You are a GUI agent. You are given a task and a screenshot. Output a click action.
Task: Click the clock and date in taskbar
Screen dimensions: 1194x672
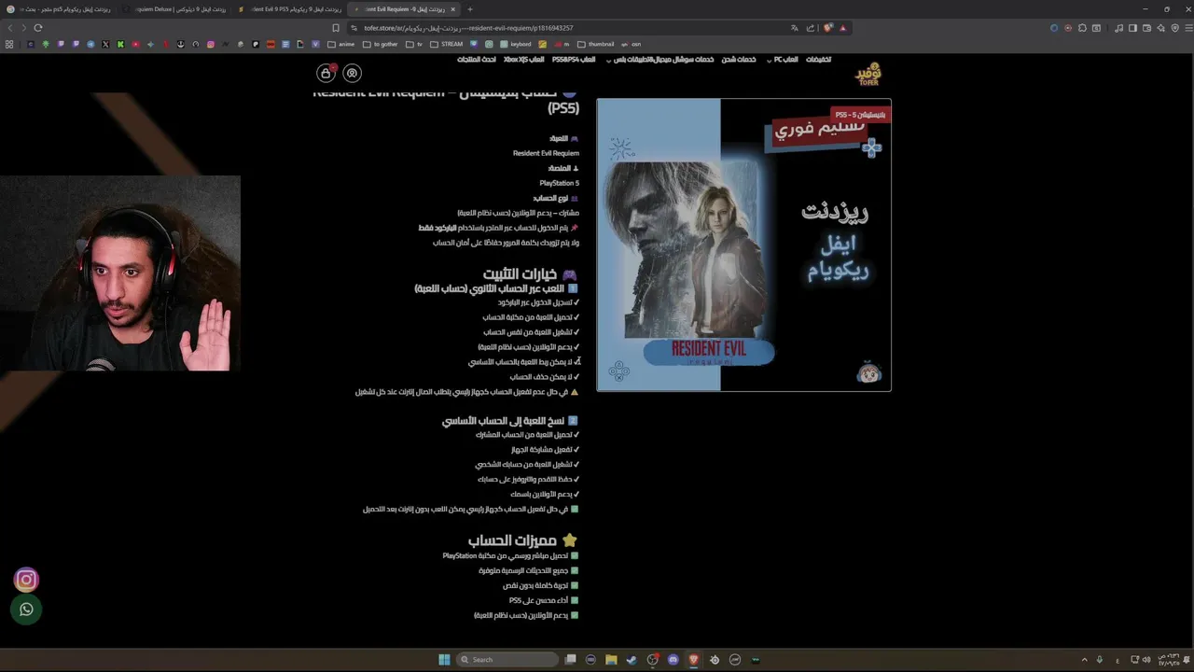click(1169, 660)
